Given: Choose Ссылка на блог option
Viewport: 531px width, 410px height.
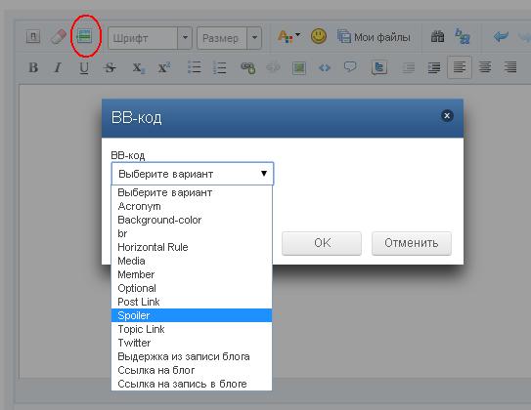Looking at the screenshot, I should [192, 370].
